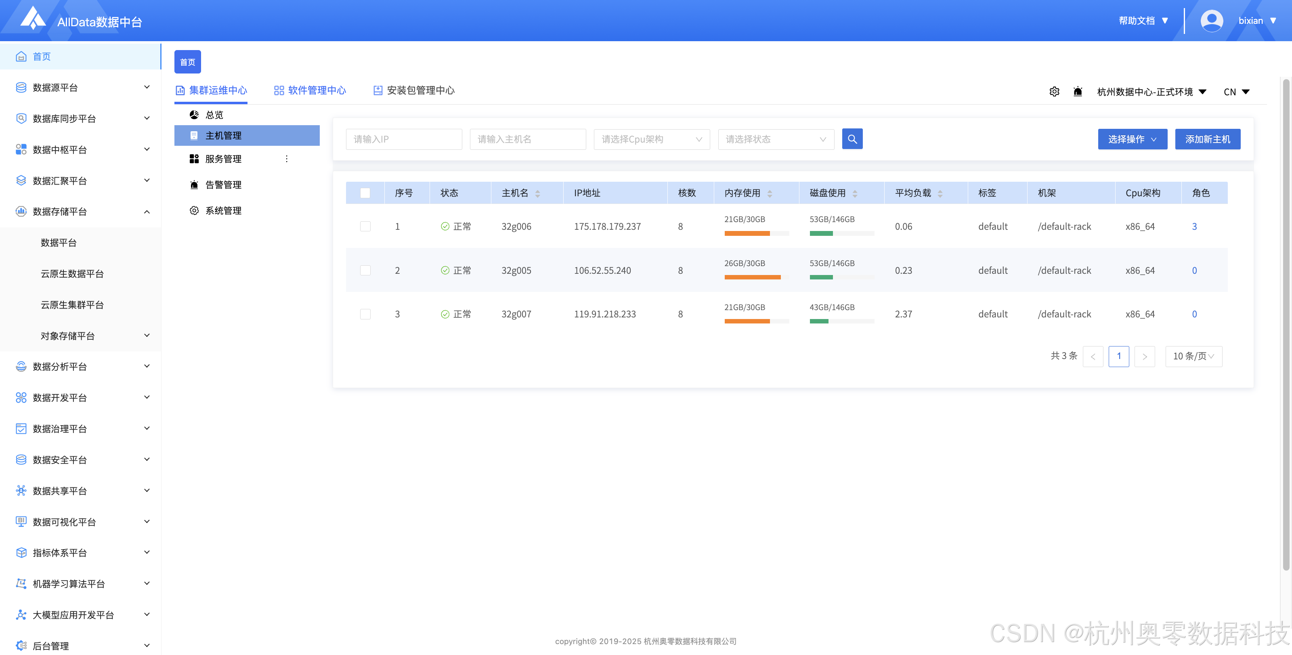Image resolution: width=1292 pixels, height=655 pixels.
Task: Collapse the 数据存储平台 sidebar section
Action: coord(147,212)
